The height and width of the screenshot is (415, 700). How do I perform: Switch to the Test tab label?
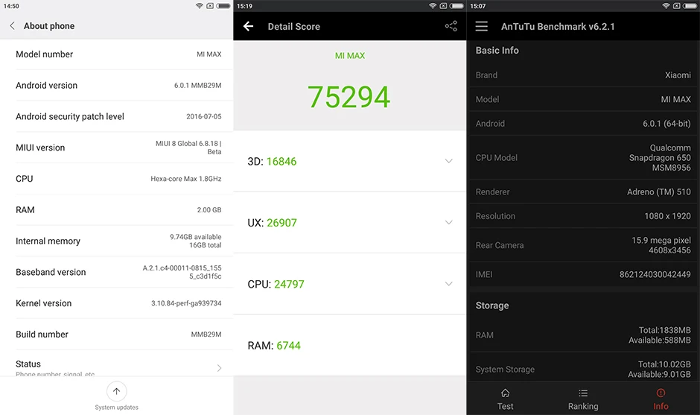(505, 407)
